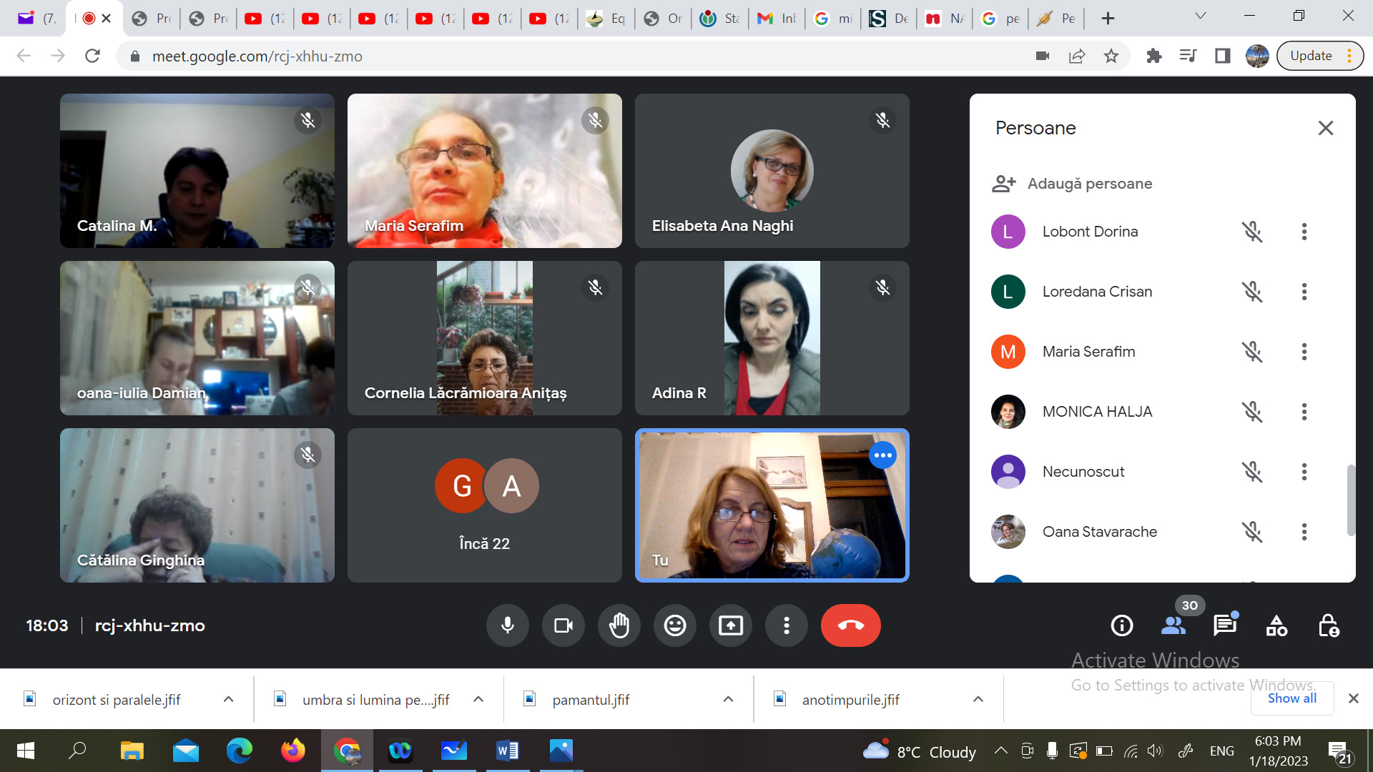
Task: Share this page icon in address bar
Action: point(1077,56)
